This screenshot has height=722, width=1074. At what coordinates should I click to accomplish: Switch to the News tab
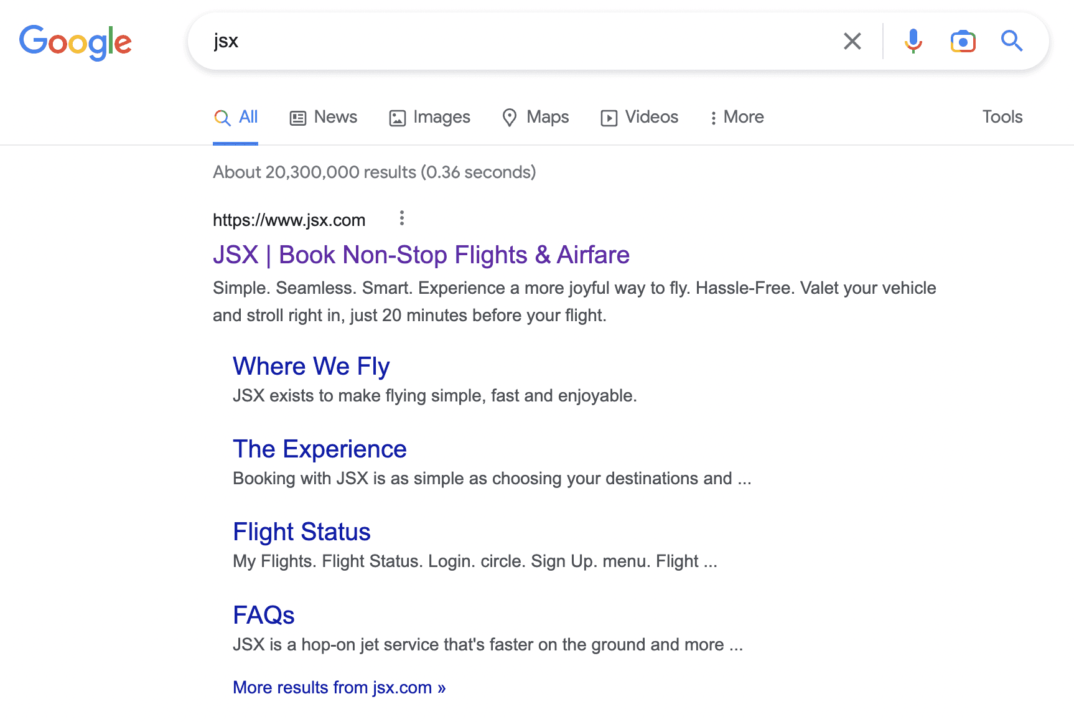[324, 117]
